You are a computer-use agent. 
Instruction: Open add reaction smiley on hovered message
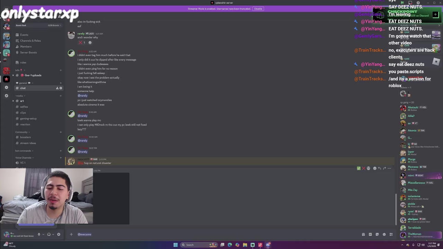click(x=374, y=168)
